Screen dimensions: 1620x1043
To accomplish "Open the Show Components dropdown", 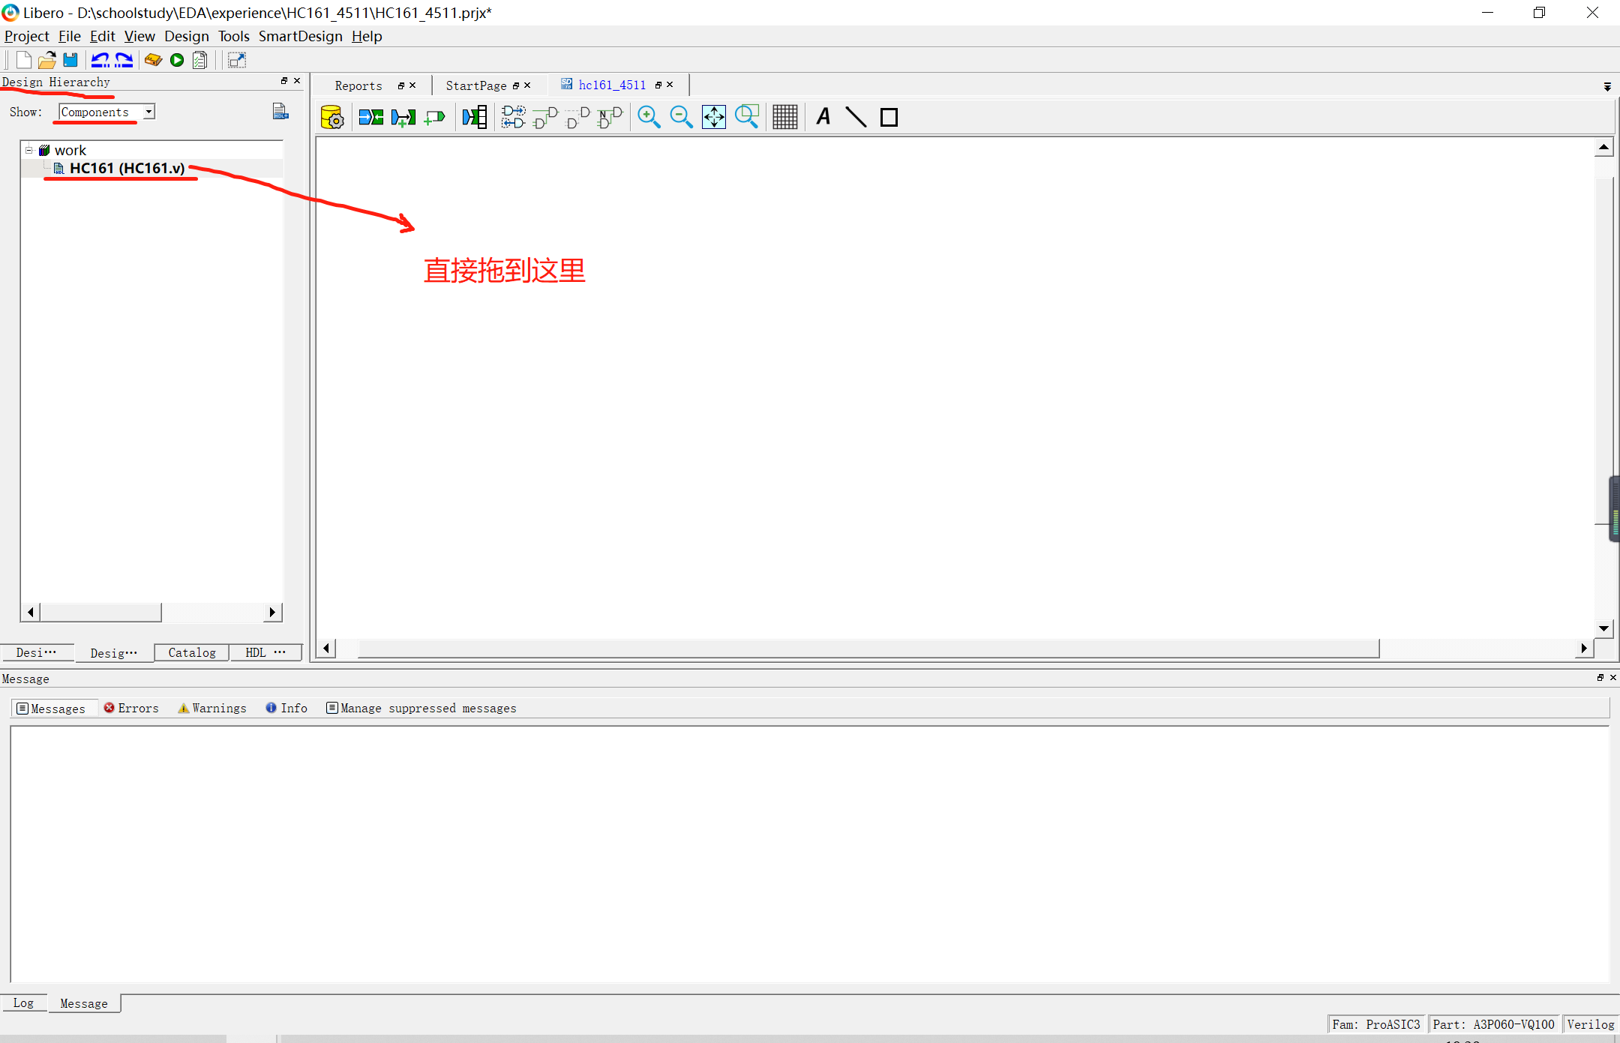I will click(149, 112).
